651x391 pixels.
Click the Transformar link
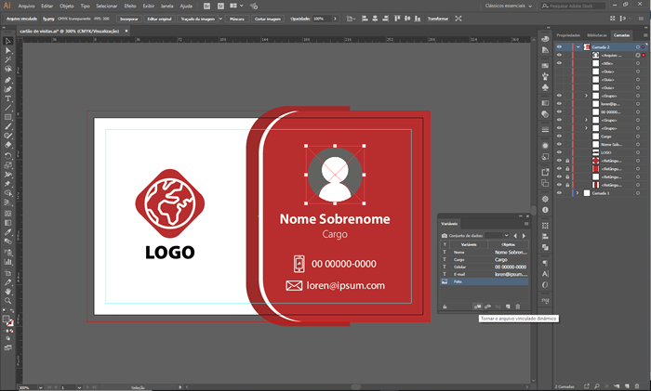(438, 19)
